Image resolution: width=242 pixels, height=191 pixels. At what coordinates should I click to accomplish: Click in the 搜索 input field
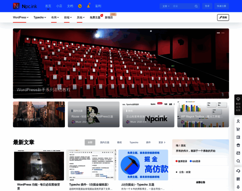coord(182,6)
